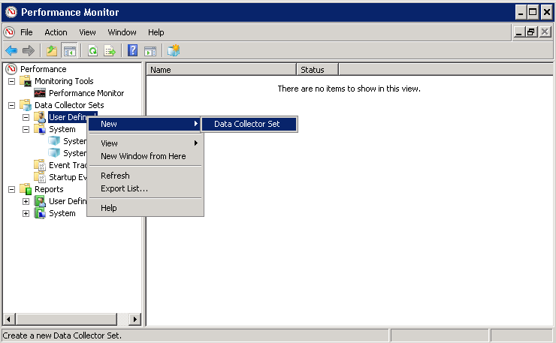The width and height of the screenshot is (556, 343).
Task: Click the Monitoring Tools folder icon
Action: pyautogui.click(x=26, y=81)
